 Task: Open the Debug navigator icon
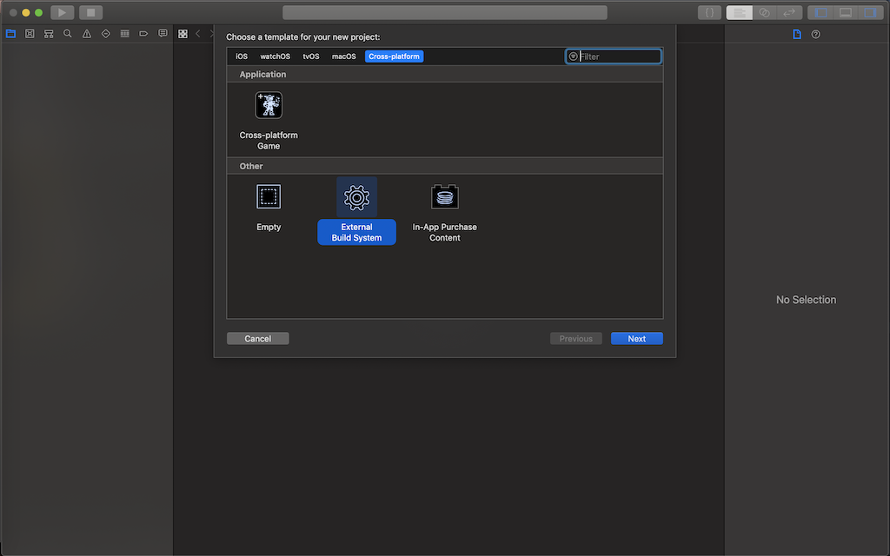pyautogui.click(x=125, y=34)
